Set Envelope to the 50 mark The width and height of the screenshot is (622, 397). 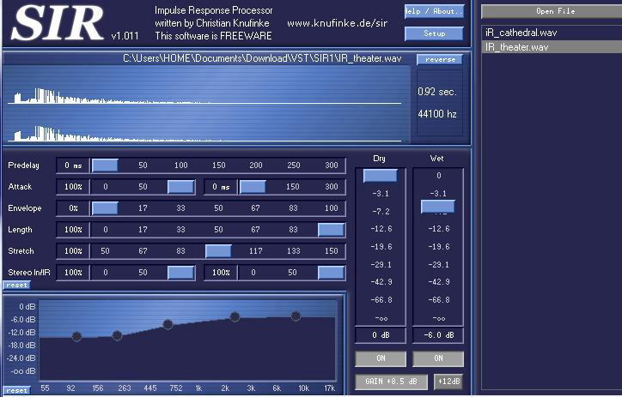(218, 208)
